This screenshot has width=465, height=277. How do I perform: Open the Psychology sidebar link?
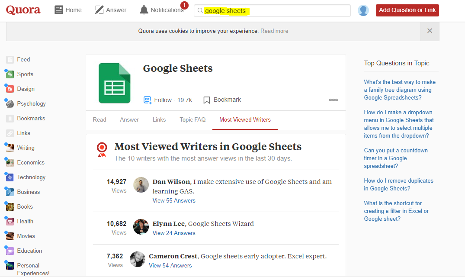click(32, 104)
